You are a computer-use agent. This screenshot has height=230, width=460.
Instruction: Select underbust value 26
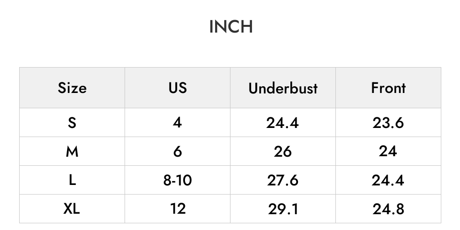tap(283, 151)
